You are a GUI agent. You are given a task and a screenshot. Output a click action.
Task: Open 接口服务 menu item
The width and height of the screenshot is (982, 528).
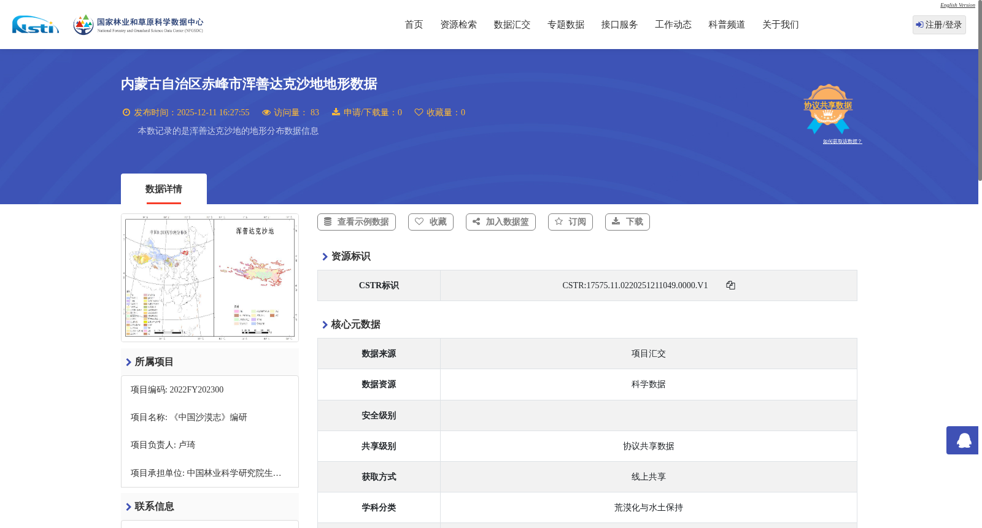[x=619, y=25]
